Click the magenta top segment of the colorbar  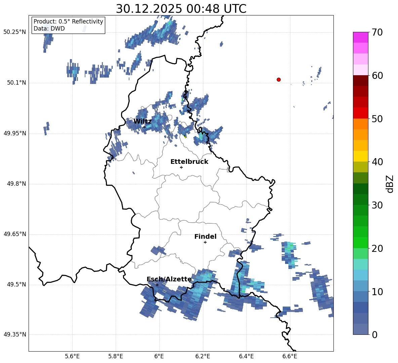360,37
